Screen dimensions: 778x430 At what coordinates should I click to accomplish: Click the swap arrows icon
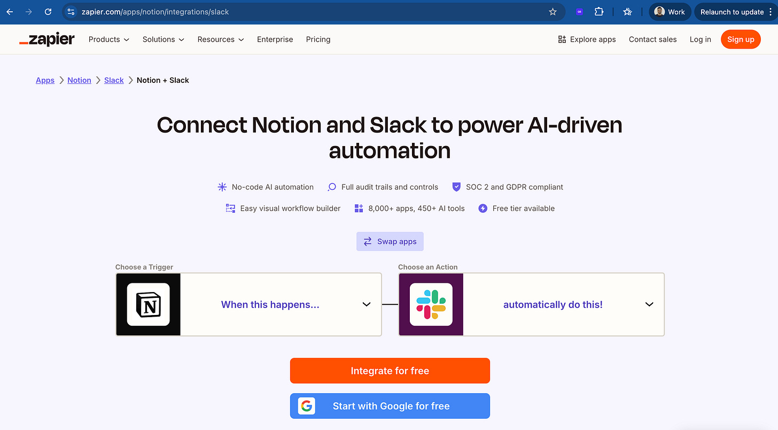tap(368, 242)
